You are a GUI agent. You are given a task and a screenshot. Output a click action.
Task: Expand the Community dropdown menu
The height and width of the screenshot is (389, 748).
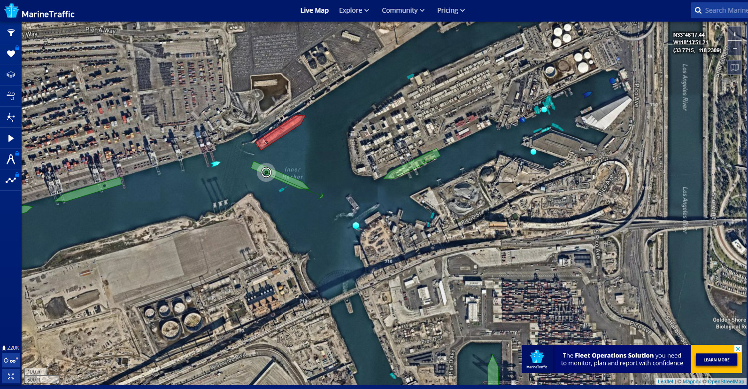(x=403, y=10)
